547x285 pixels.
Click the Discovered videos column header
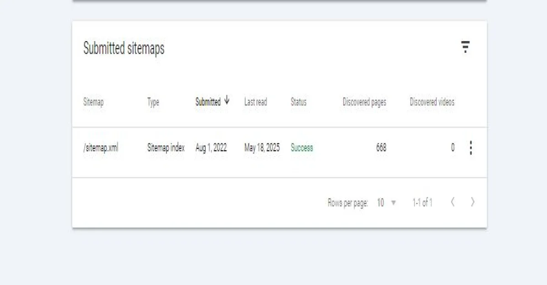(x=432, y=102)
